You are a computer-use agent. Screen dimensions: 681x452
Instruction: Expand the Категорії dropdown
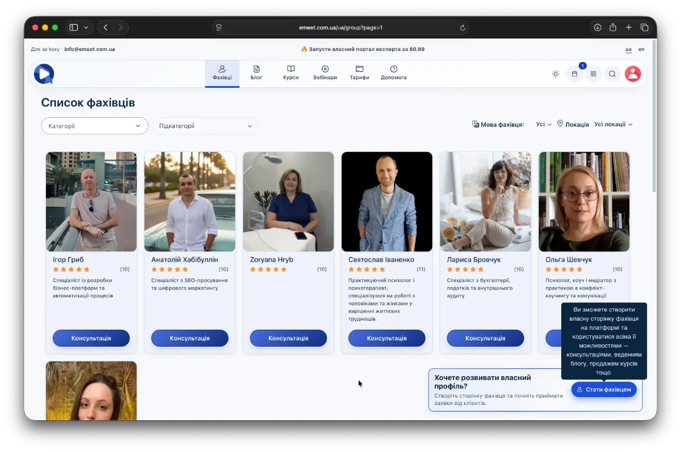(95, 126)
